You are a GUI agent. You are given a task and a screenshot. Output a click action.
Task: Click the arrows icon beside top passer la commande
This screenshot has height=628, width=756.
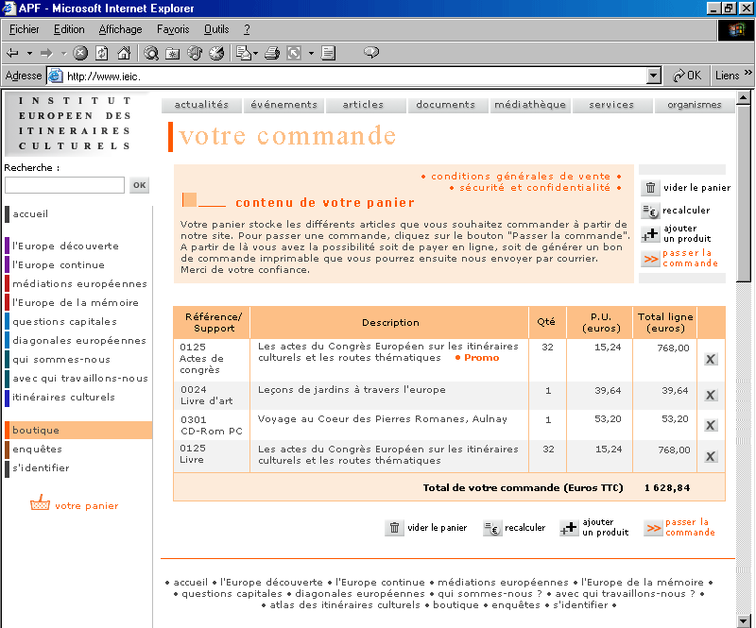(651, 259)
